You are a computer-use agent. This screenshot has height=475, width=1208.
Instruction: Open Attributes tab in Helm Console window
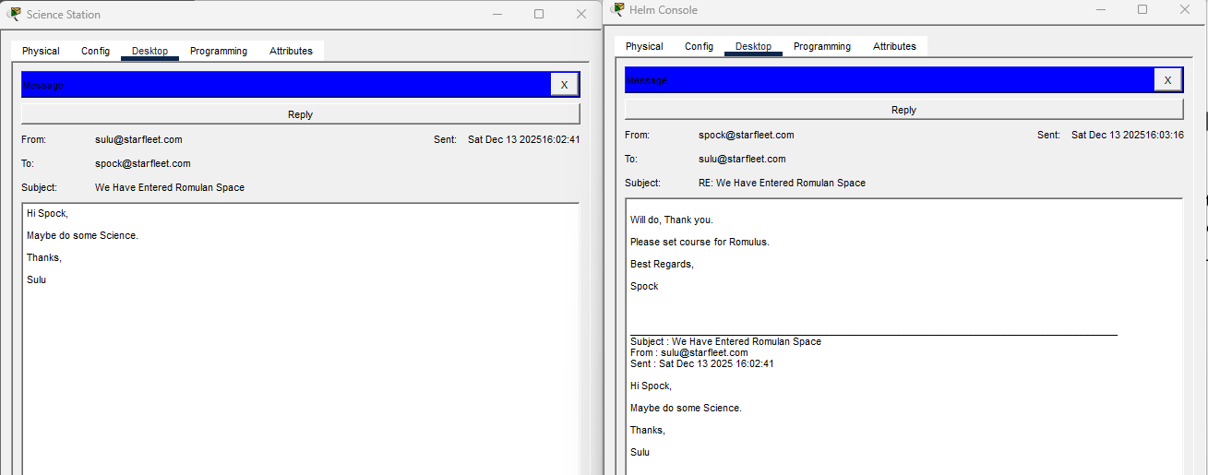[894, 46]
